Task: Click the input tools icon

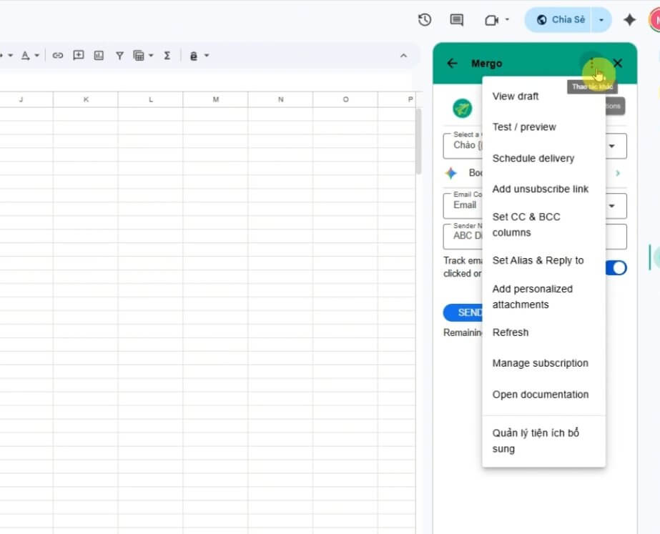Action: (194, 56)
